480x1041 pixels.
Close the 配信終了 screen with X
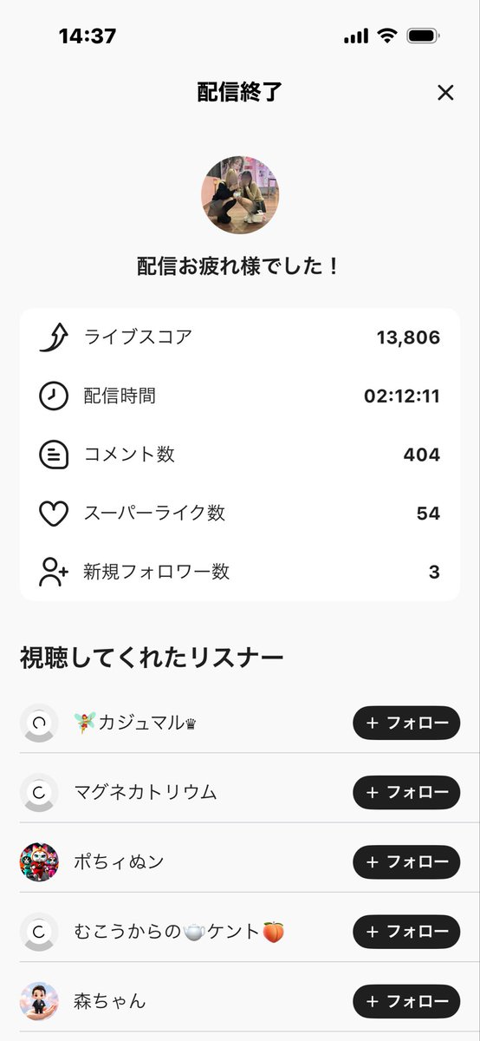(445, 93)
